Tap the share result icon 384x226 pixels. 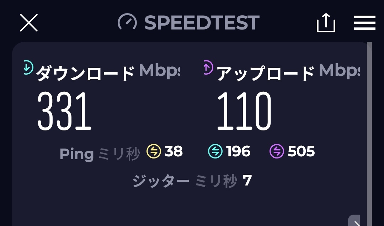(326, 23)
